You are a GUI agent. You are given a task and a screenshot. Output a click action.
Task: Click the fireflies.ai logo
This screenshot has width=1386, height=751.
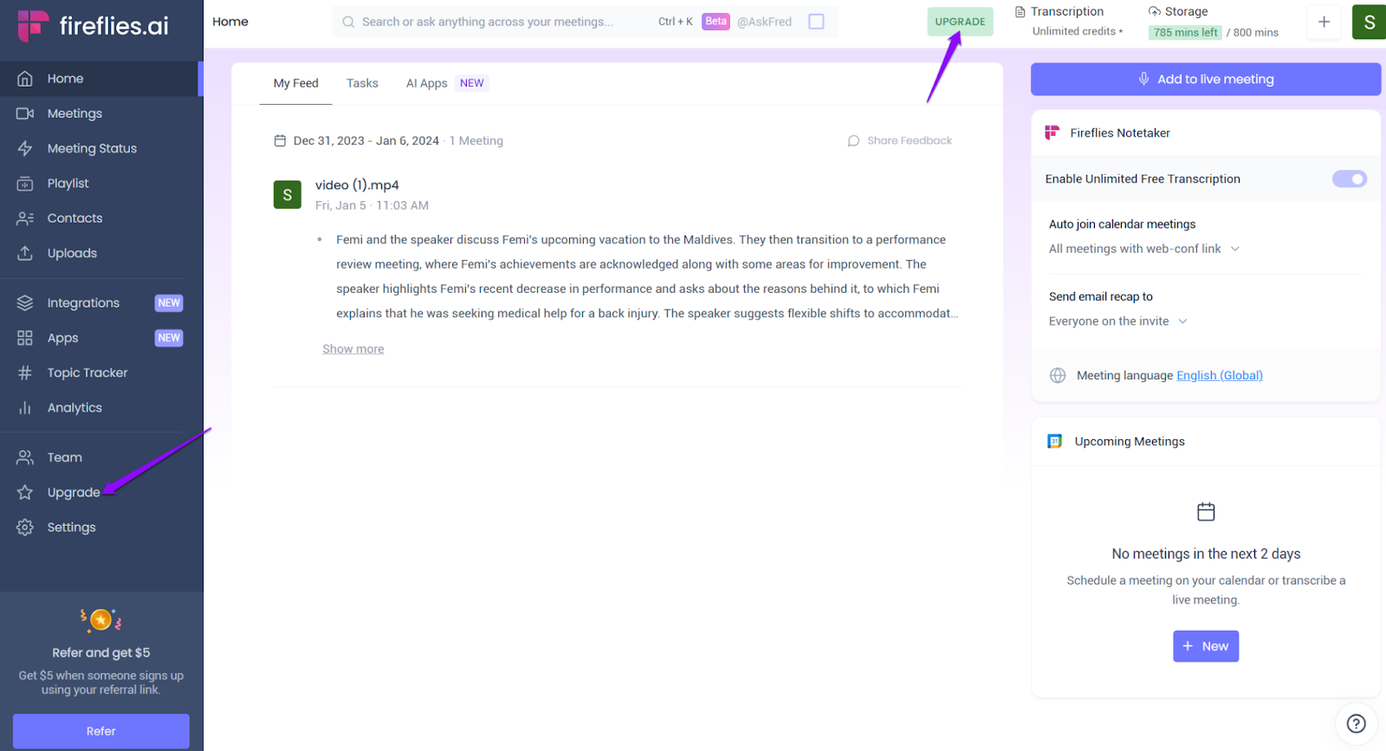coord(94,26)
